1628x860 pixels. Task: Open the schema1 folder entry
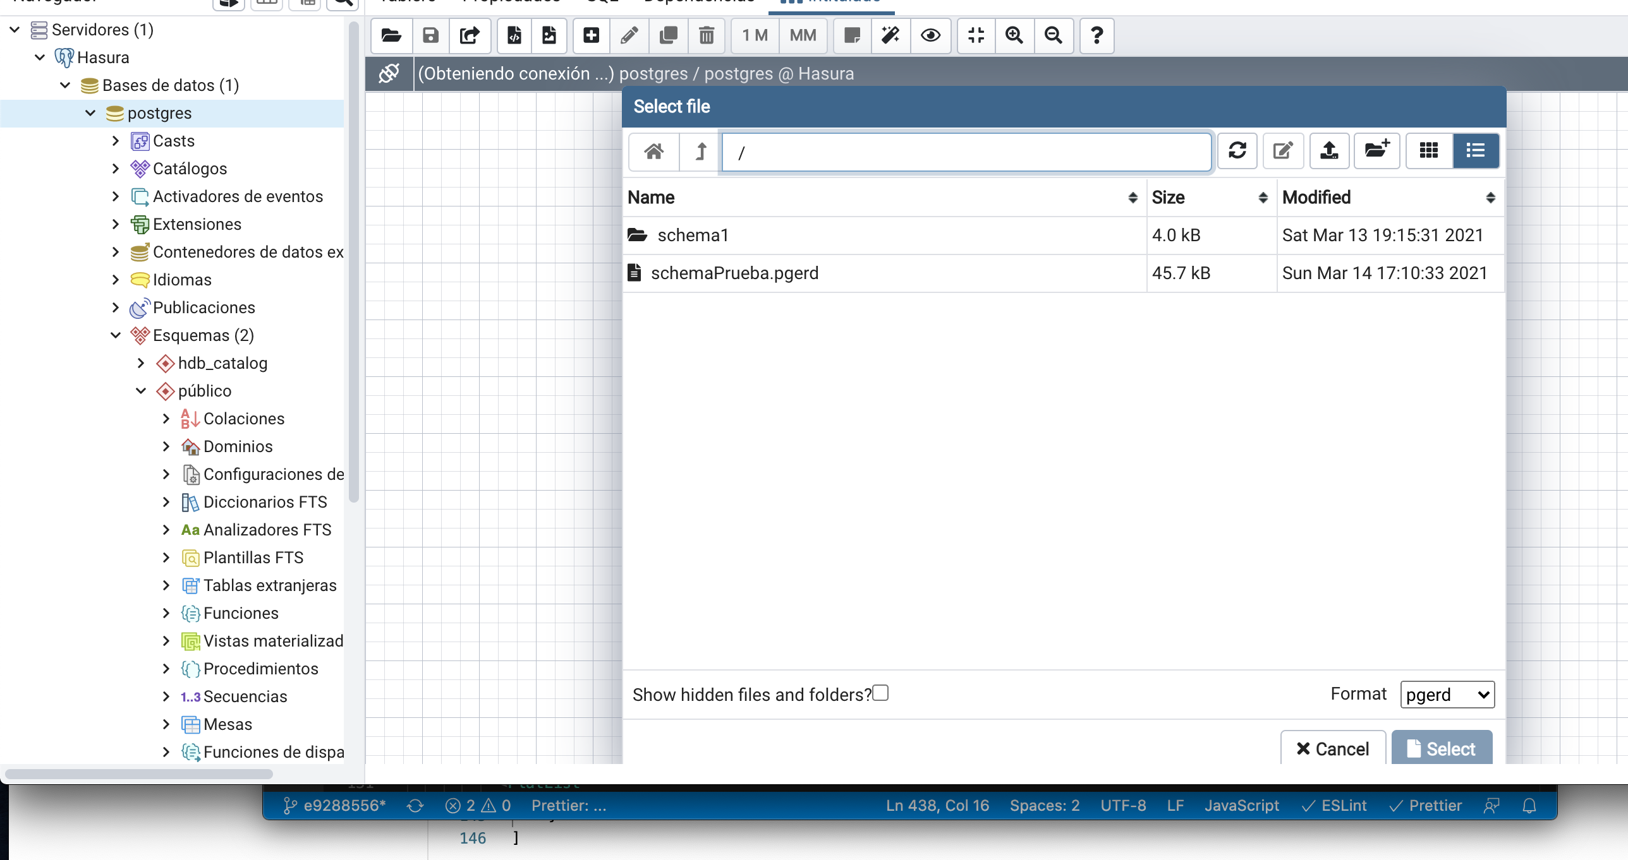point(693,235)
